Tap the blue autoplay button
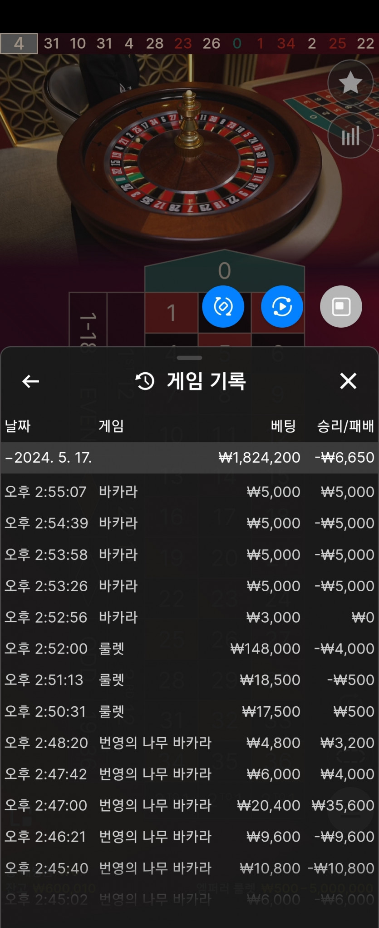379x928 pixels. (282, 307)
